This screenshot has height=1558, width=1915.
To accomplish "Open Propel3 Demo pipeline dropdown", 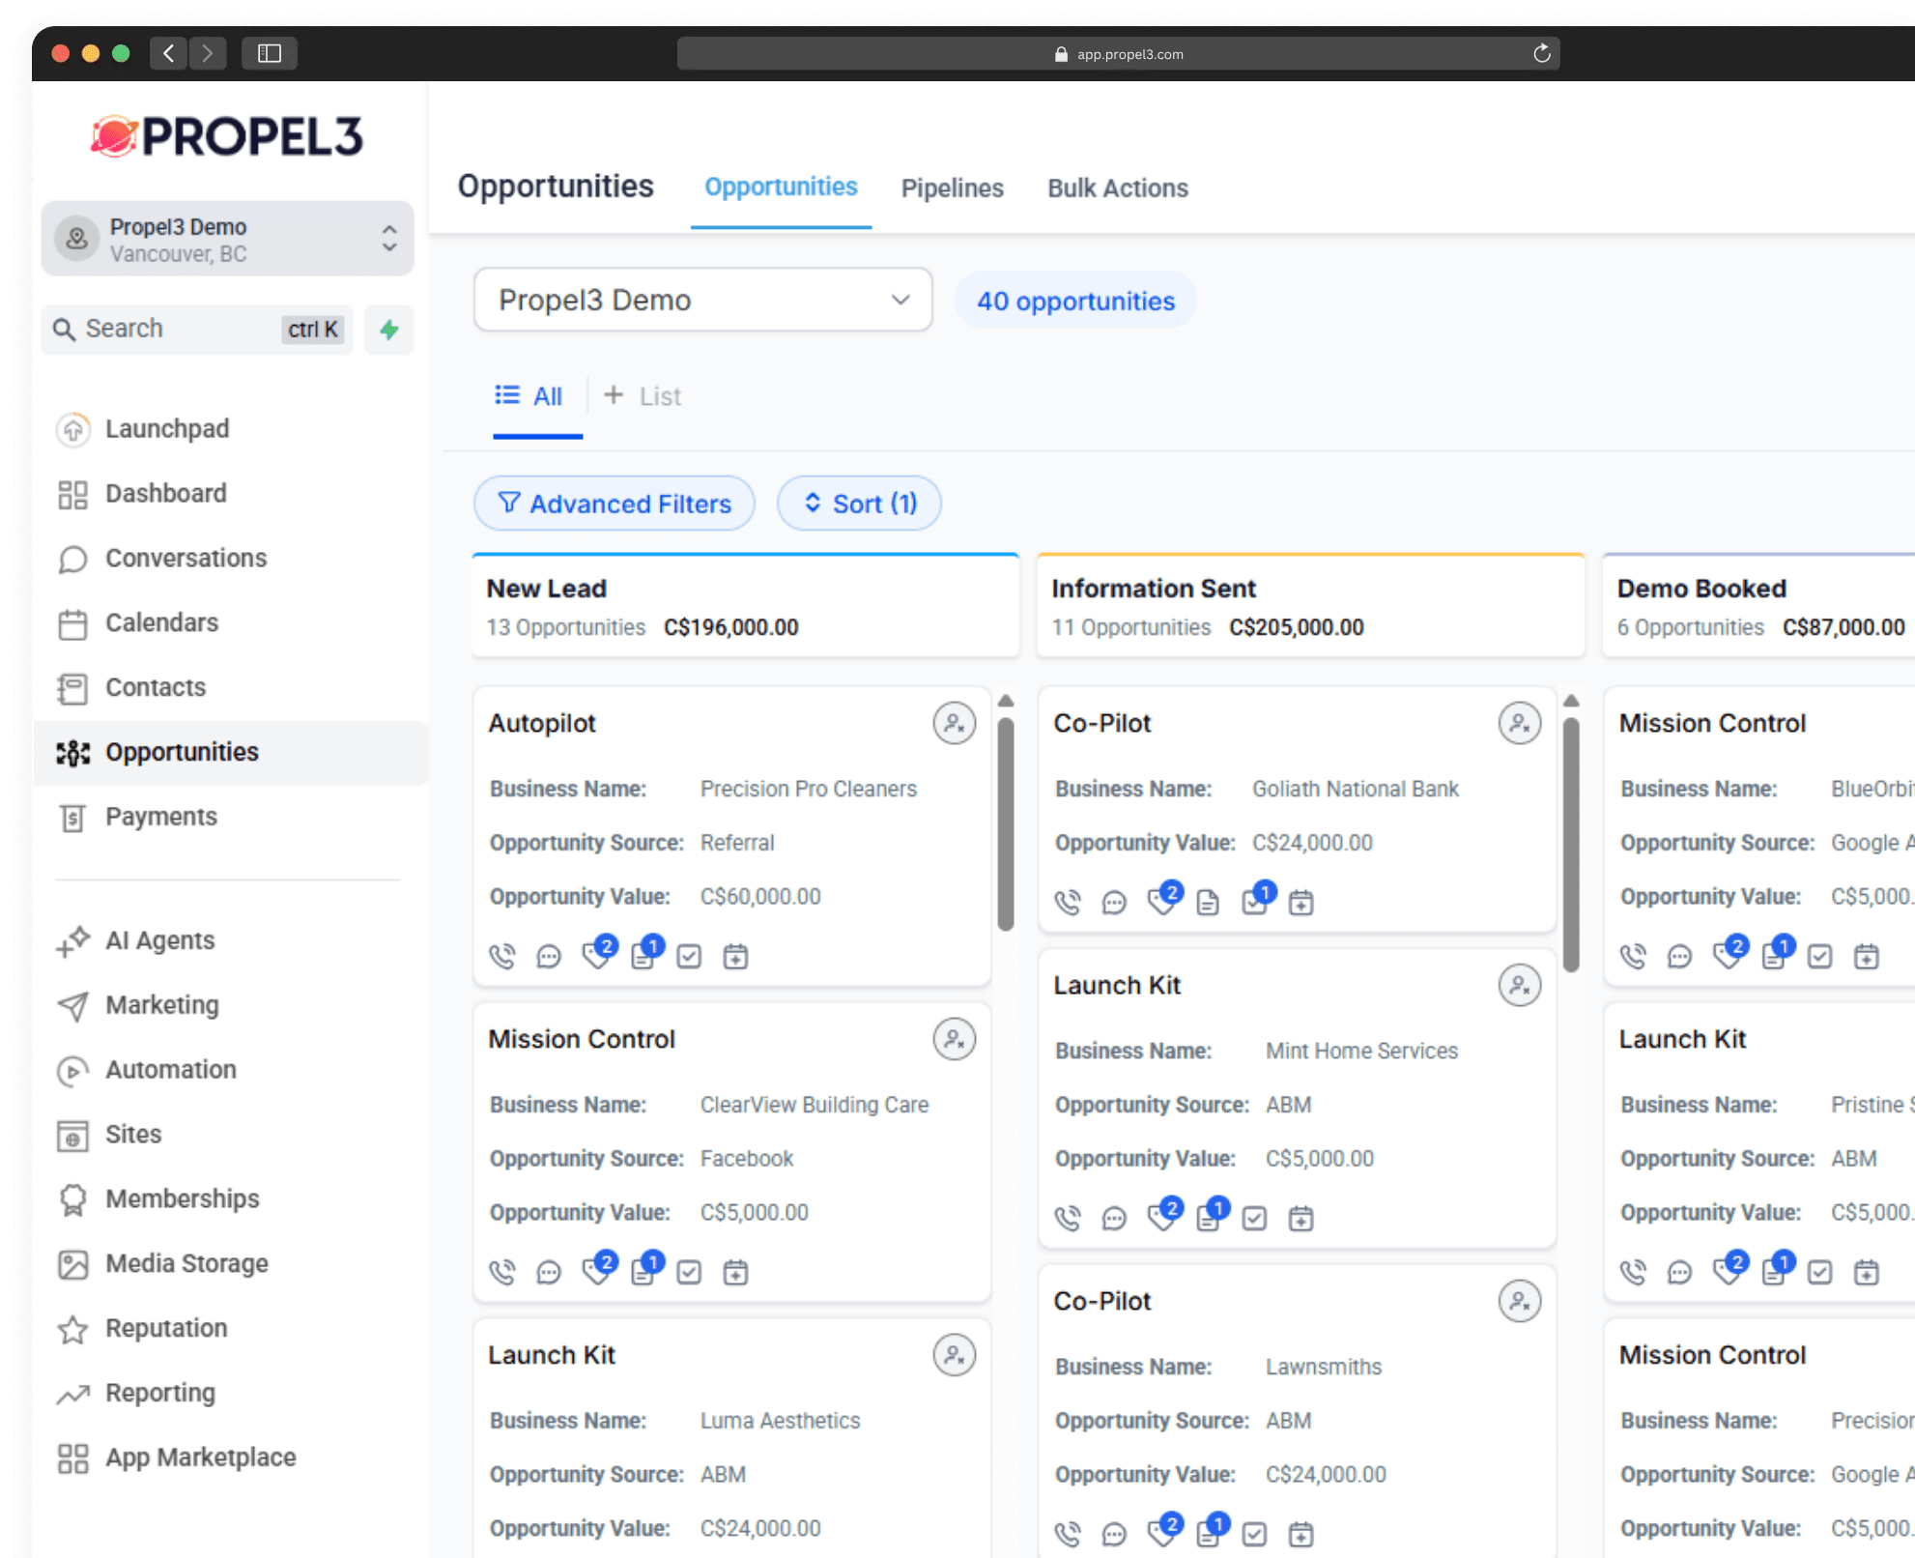I will pyautogui.click(x=702, y=300).
